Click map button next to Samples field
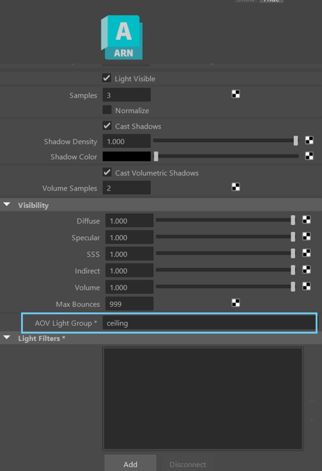Image resolution: width=322 pixels, height=471 pixels. (x=235, y=94)
